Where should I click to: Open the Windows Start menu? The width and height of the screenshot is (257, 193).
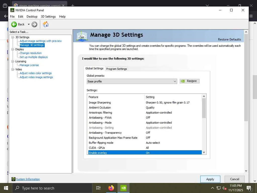click(x=6, y=188)
